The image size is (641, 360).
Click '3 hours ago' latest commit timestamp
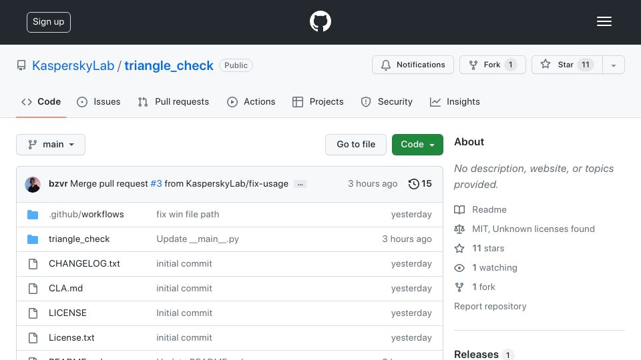coord(373,184)
